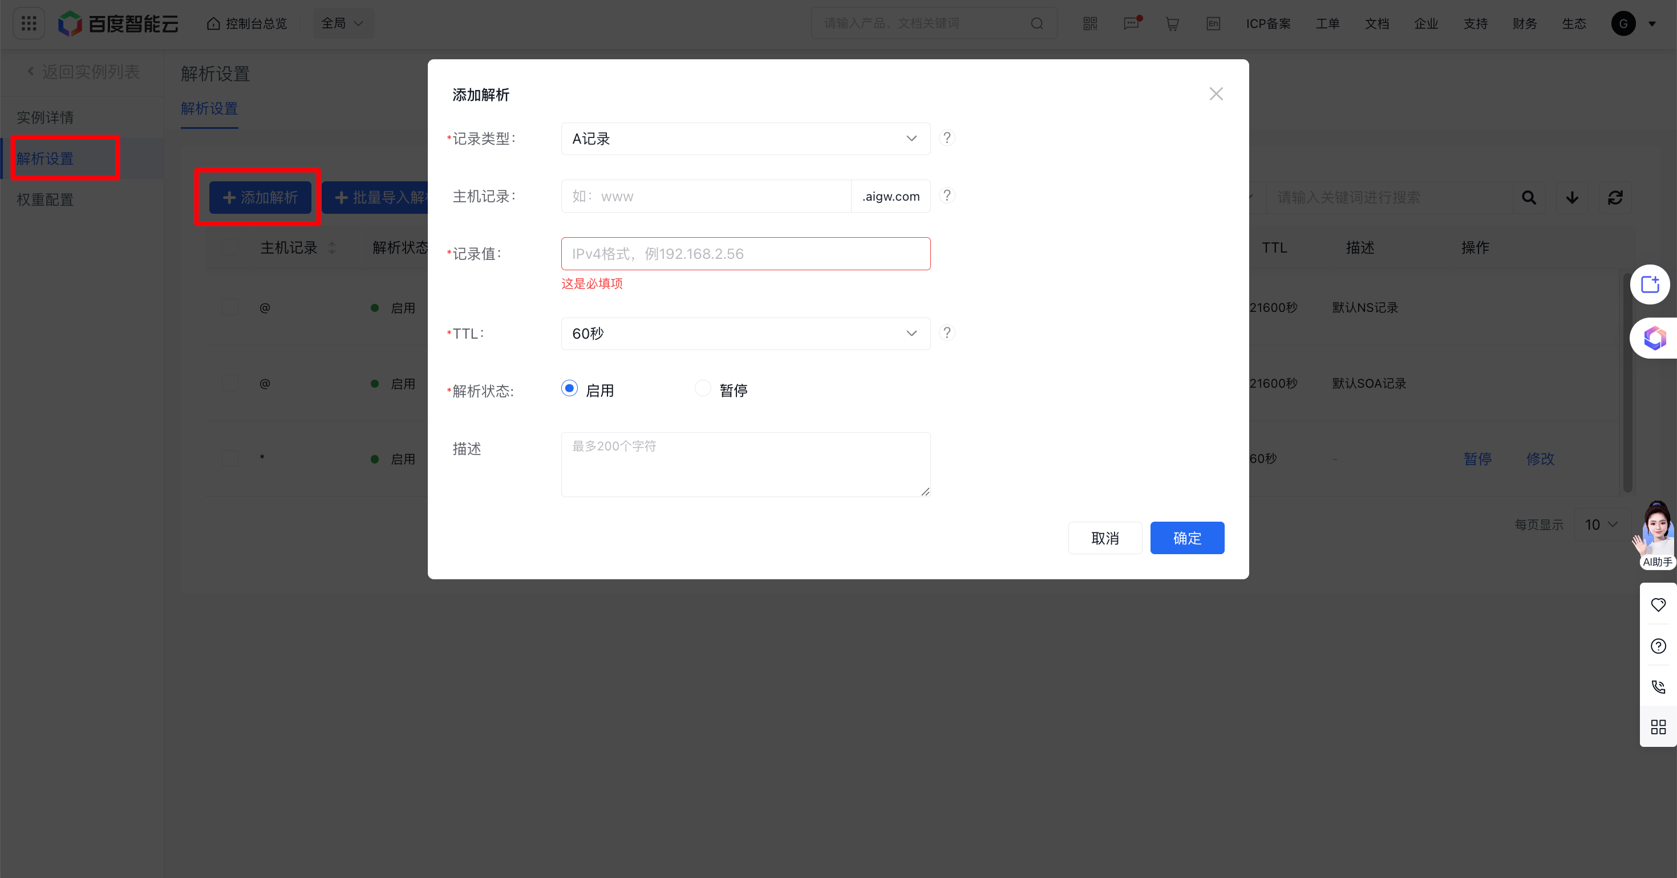Viewport: 1677px width, 878px height.
Task: Open the 全局 region dropdown
Action: pyautogui.click(x=342, y=23)
